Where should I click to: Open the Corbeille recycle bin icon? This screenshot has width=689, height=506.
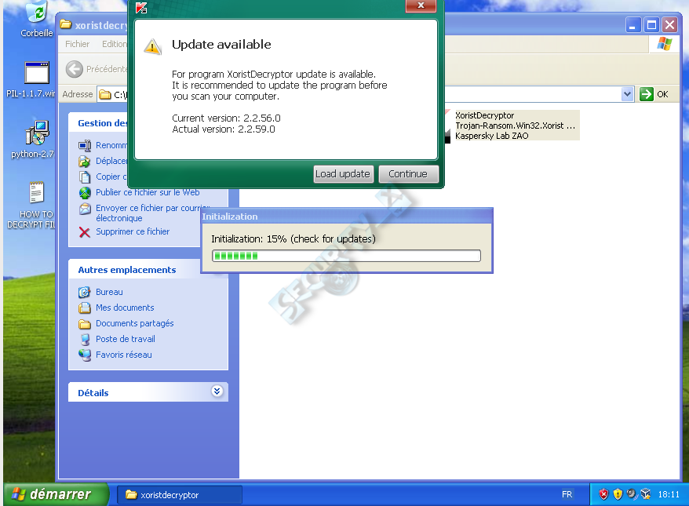(37, 13)
